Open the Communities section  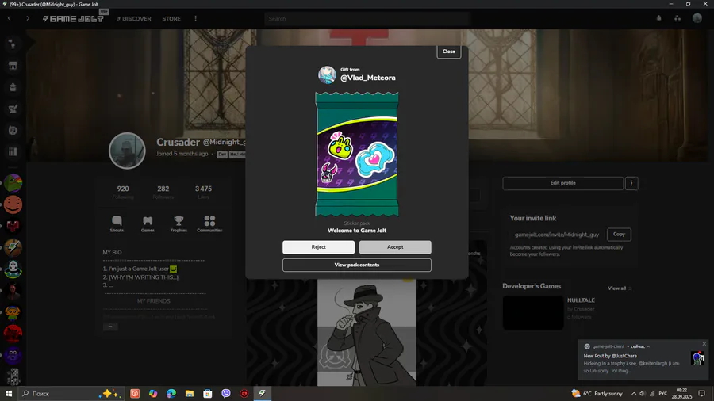click(209, 223)
